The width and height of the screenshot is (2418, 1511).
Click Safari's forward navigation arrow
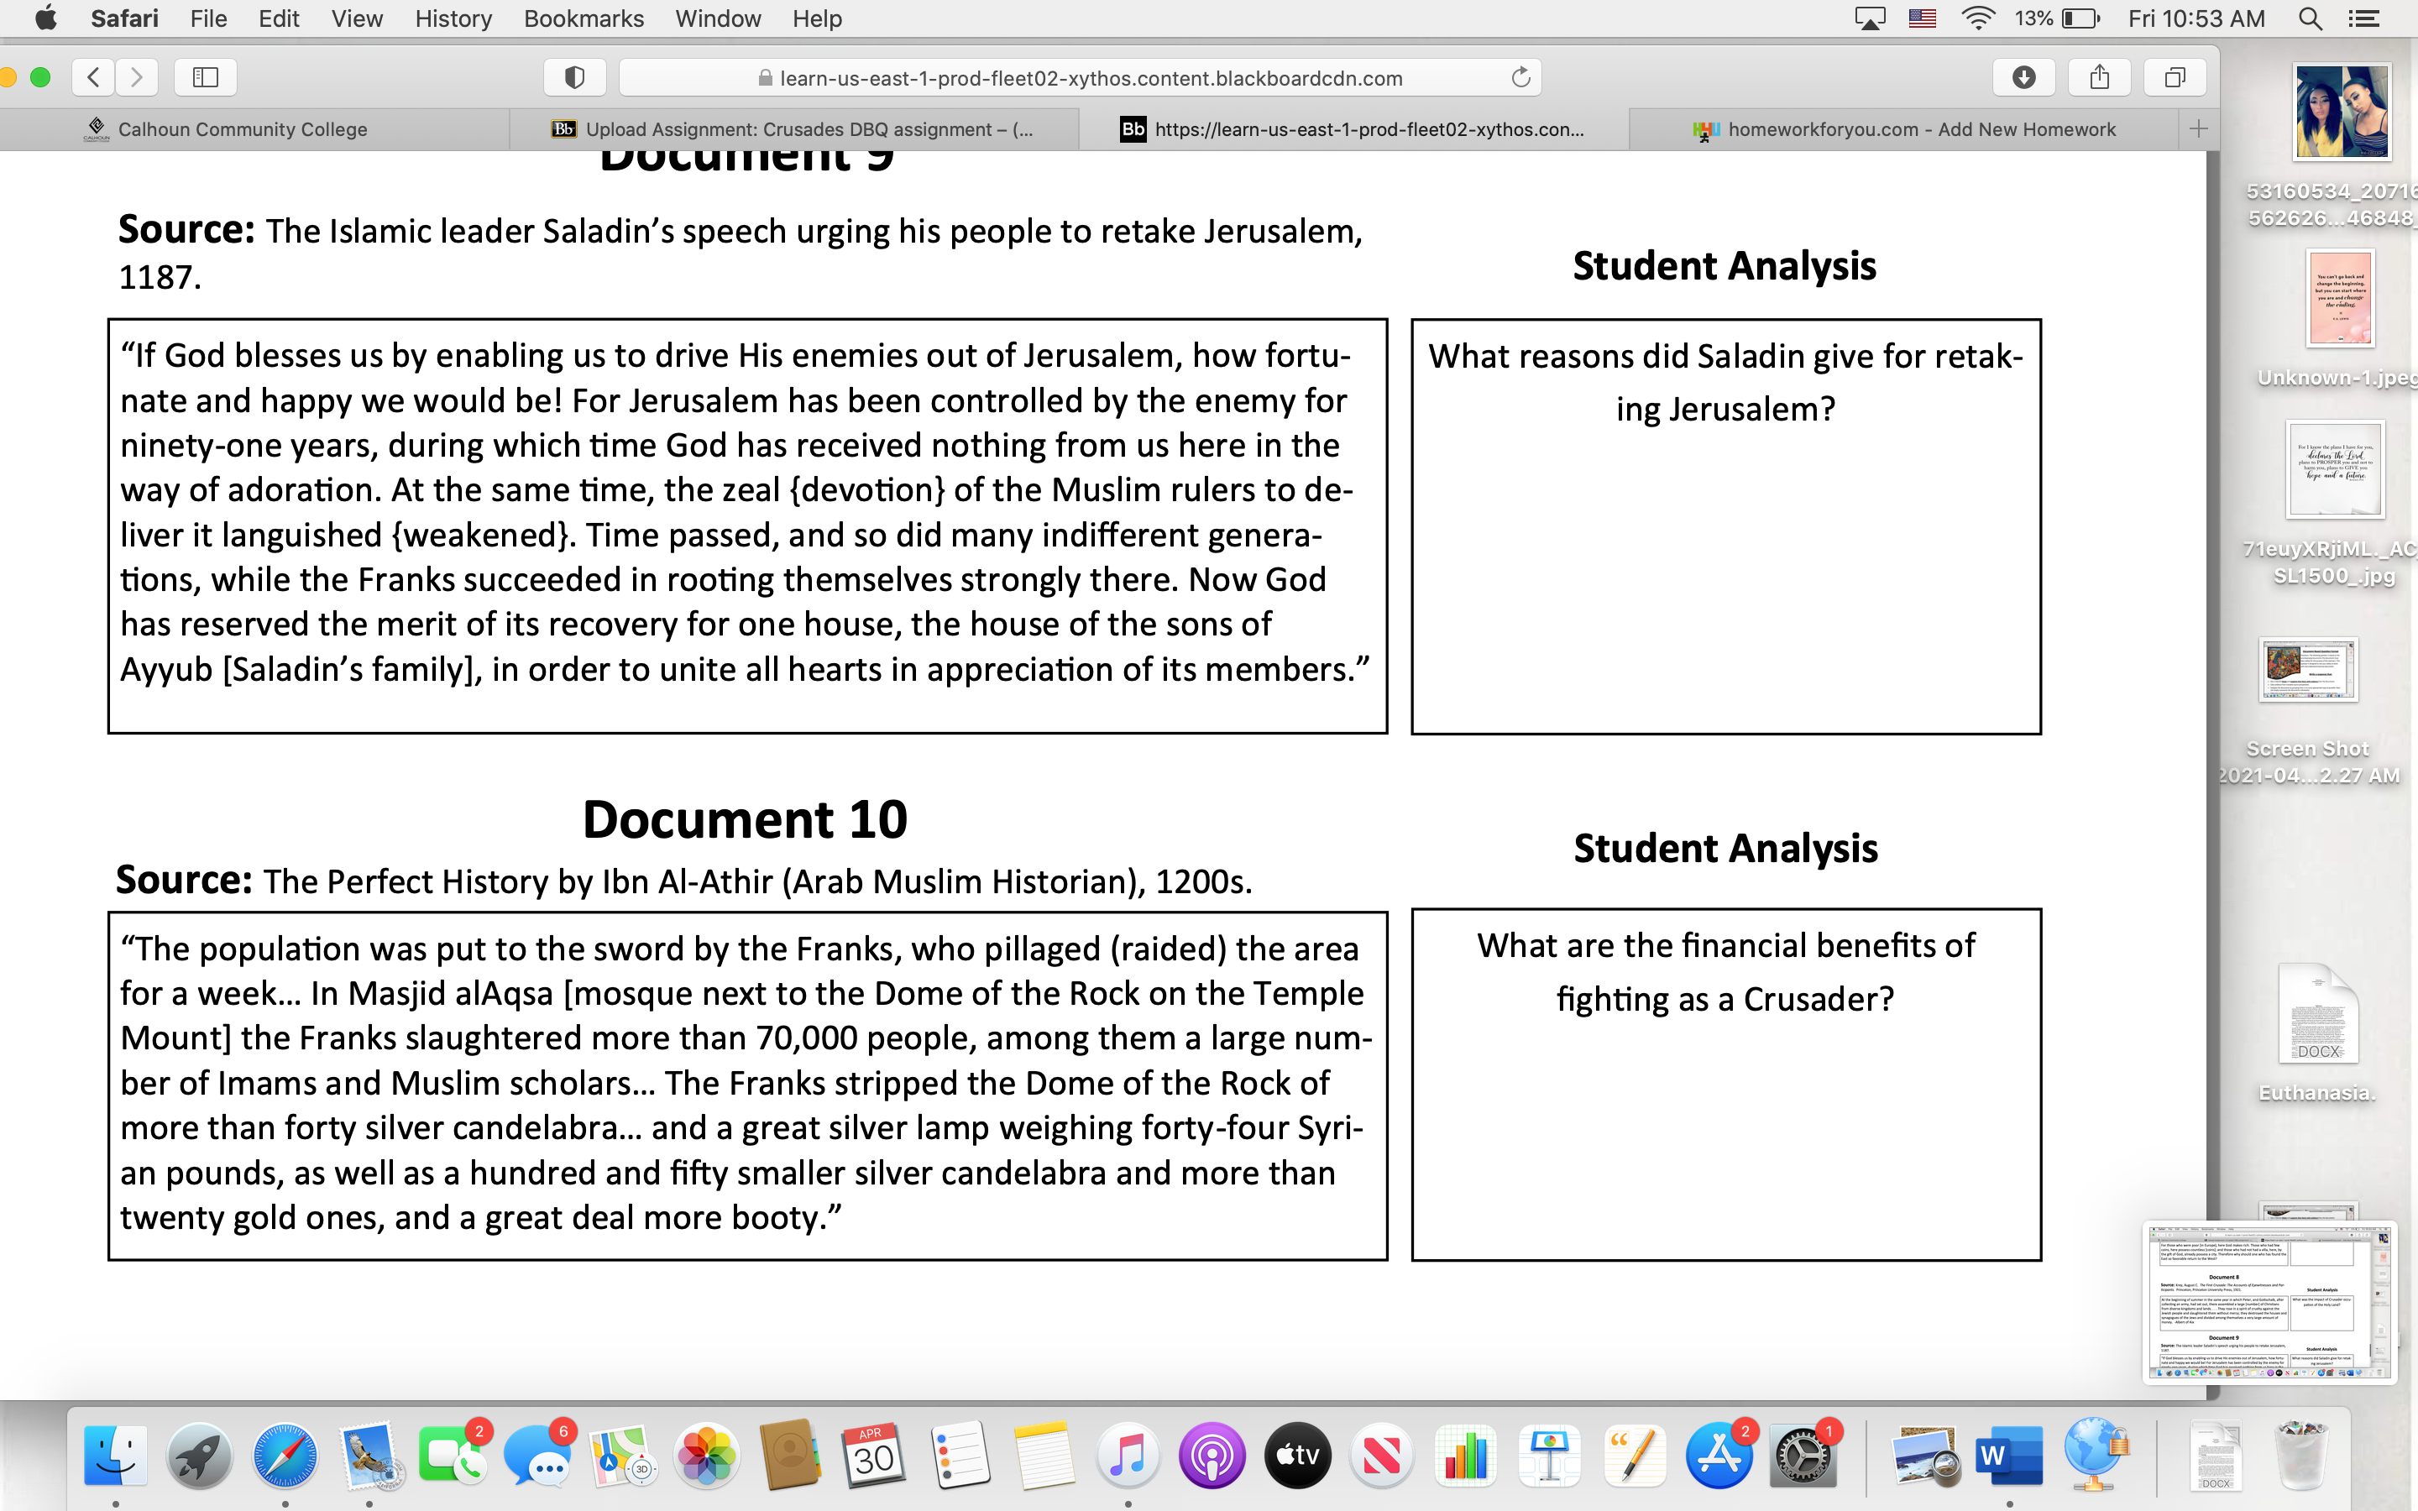click(x=137, y=77)
